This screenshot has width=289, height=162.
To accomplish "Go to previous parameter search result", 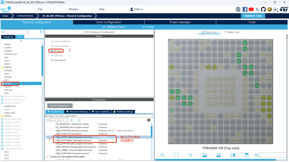I will 72,120.
